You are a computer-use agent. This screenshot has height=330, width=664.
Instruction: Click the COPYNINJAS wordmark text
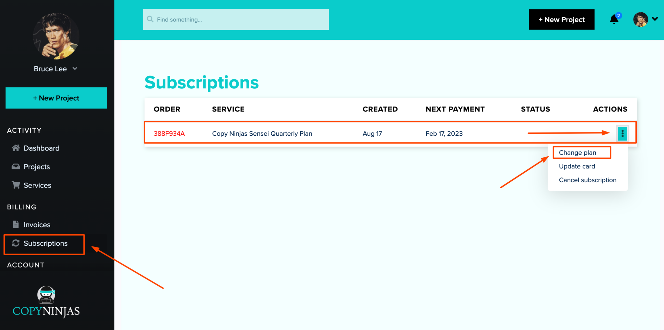tap(46, 311)
